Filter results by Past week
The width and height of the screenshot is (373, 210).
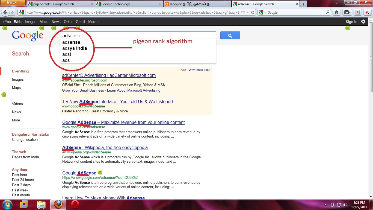tap(20, 190)
